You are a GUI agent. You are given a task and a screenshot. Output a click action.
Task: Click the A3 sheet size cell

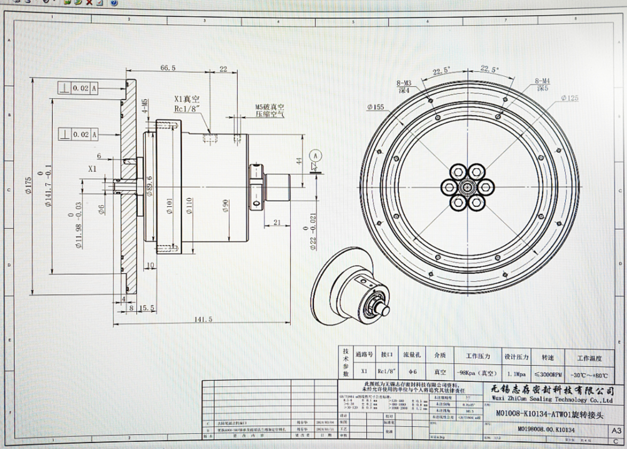click(x=615, y=430)
